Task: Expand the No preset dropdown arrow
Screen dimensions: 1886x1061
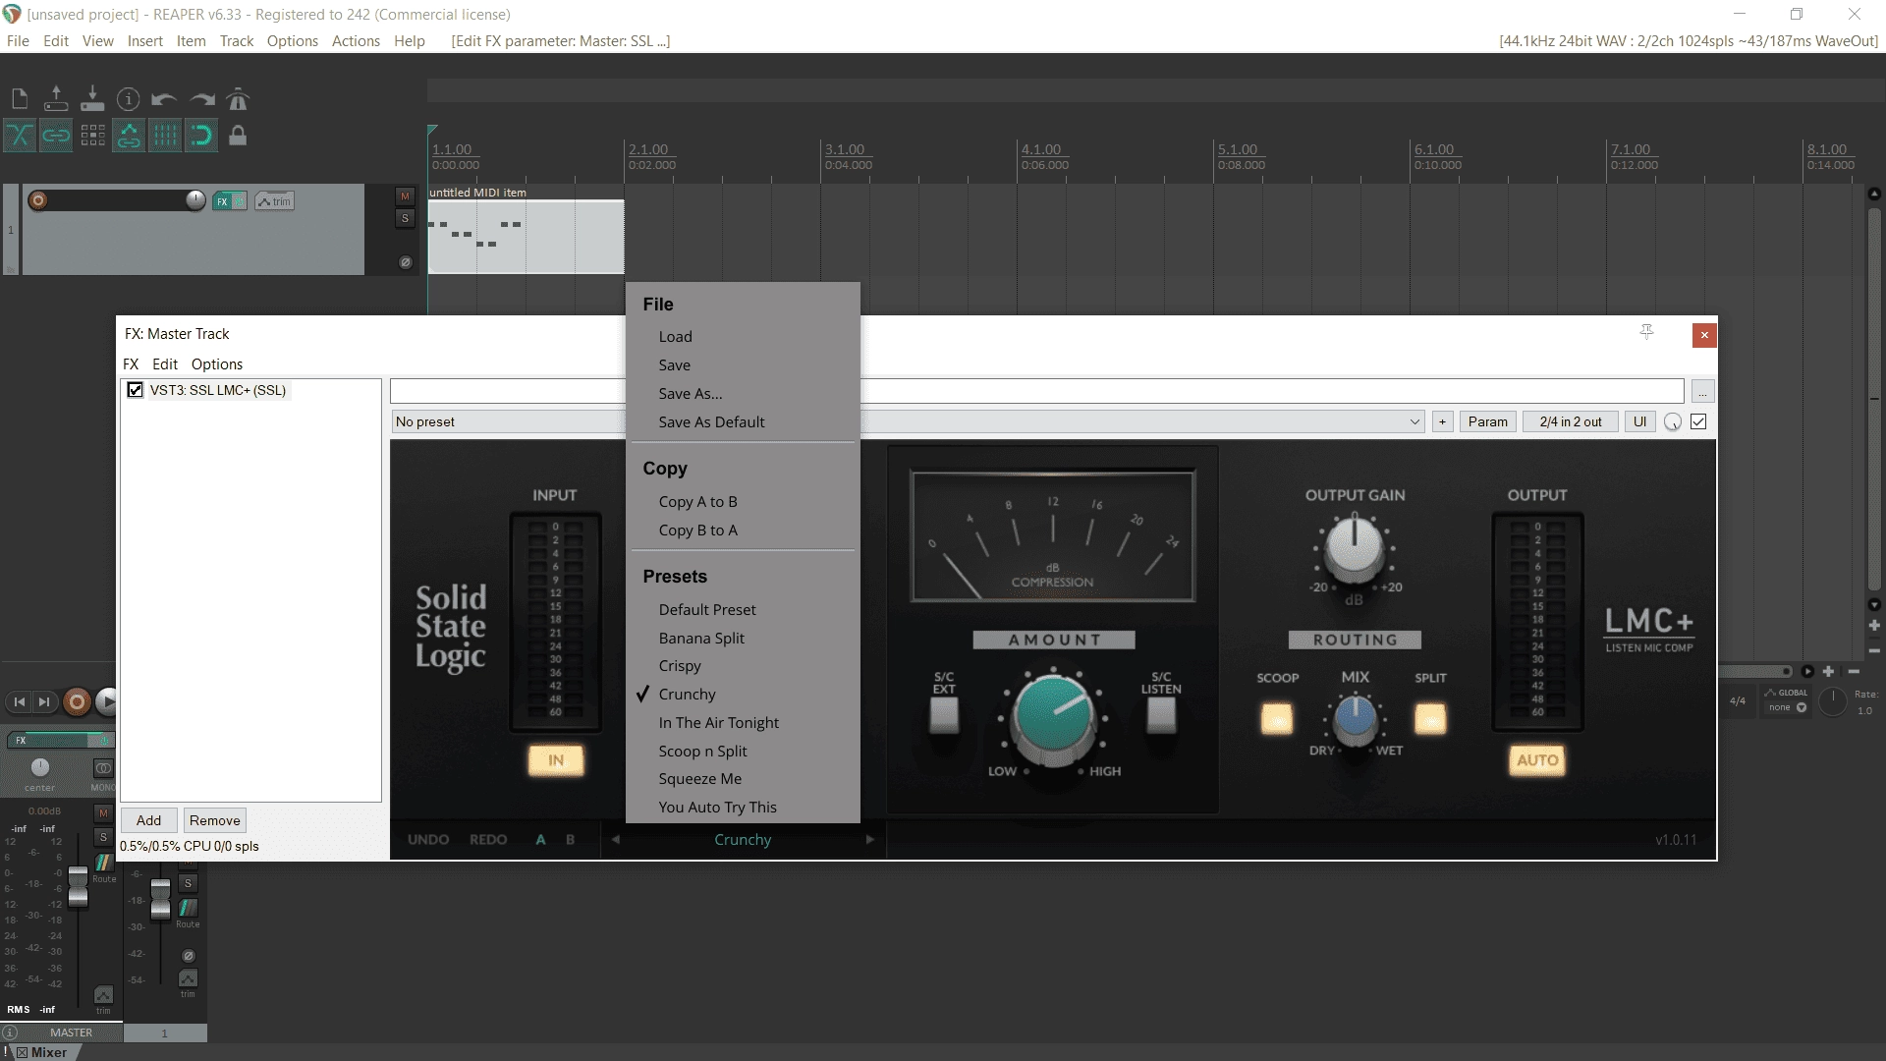Action: (1414, 421)
